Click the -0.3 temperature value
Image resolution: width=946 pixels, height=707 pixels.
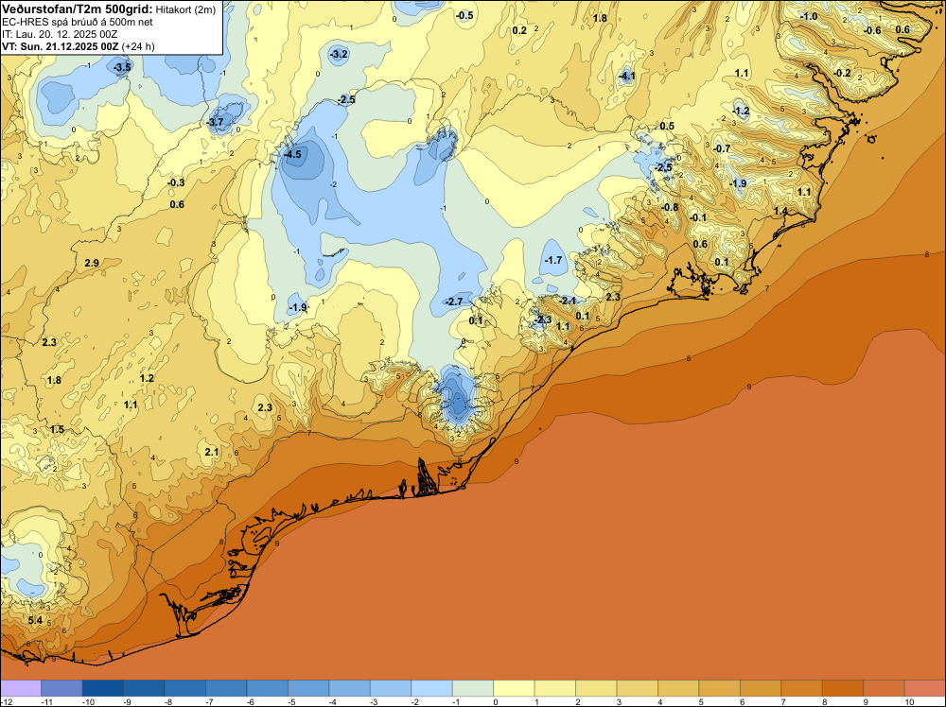click(x=176, y=182)
